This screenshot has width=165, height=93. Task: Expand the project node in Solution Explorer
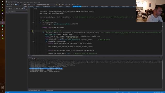(x=6, y=13)
